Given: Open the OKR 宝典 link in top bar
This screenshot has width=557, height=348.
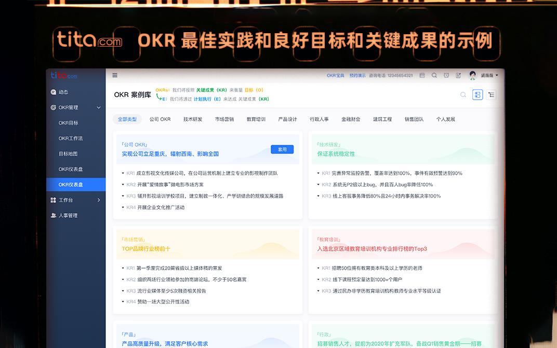Looking at the screenshot, I should 335,75.
